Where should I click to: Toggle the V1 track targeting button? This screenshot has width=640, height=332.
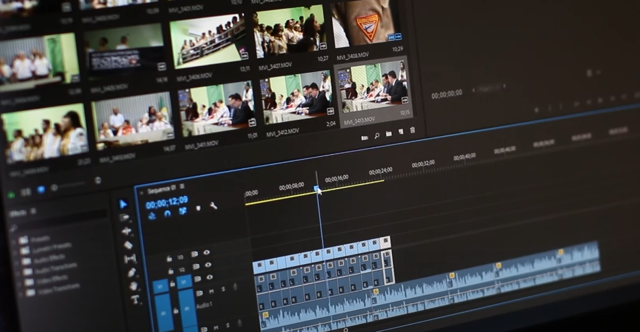click(x=184, y=282)
